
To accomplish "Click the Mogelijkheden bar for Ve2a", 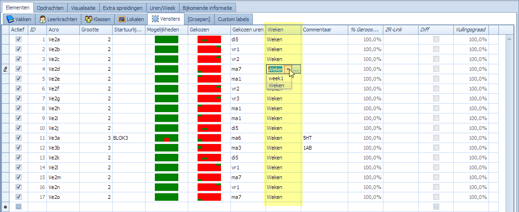I will point(167,40).
